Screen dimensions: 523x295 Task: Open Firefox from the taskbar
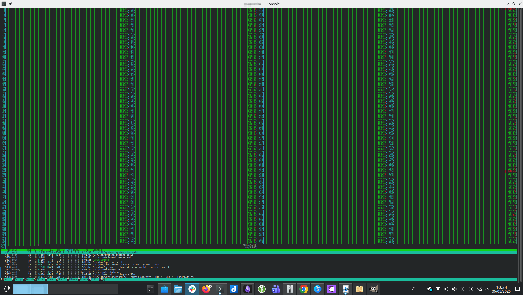point(206,289)
